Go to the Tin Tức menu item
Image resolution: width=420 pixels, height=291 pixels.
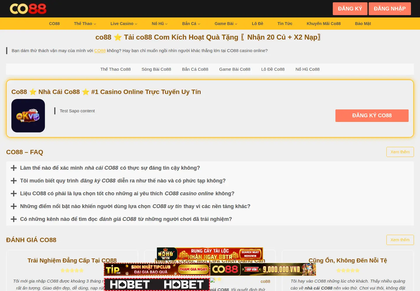285,24
